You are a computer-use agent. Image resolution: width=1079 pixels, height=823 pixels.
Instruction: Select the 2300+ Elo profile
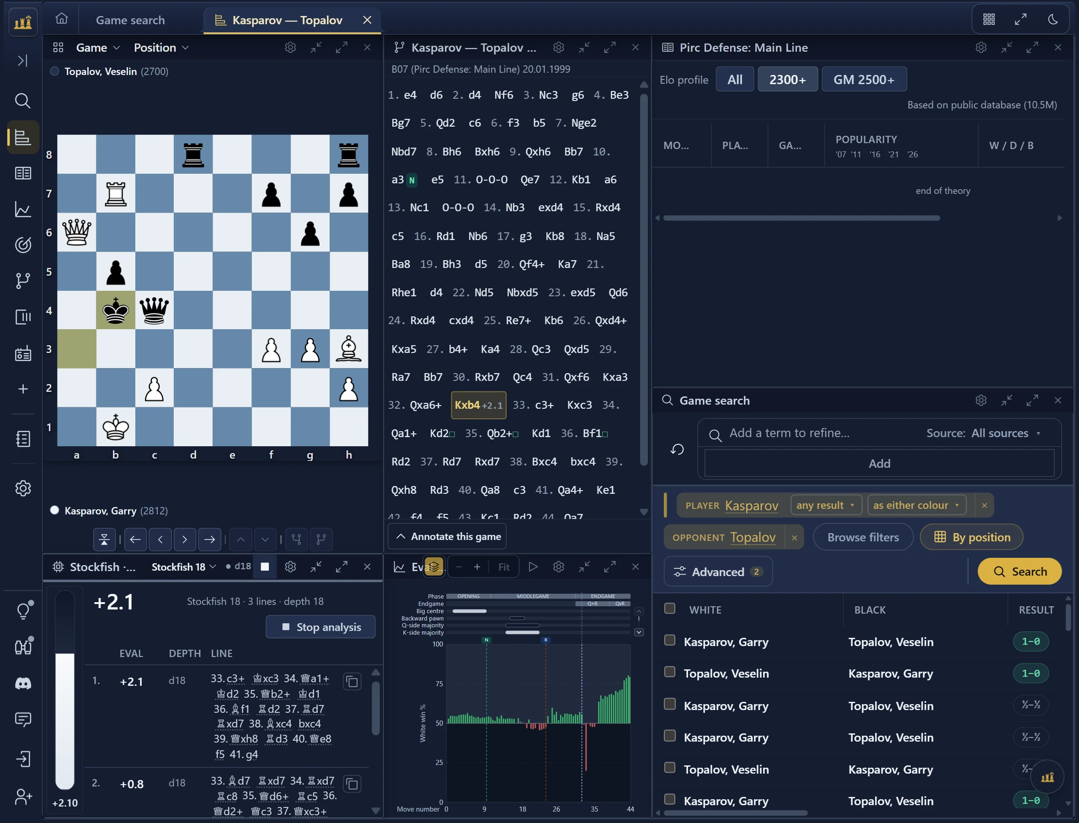(788, 80)
